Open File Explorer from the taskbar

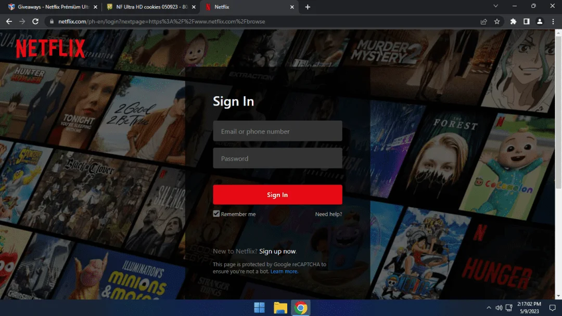coord(280,307)
